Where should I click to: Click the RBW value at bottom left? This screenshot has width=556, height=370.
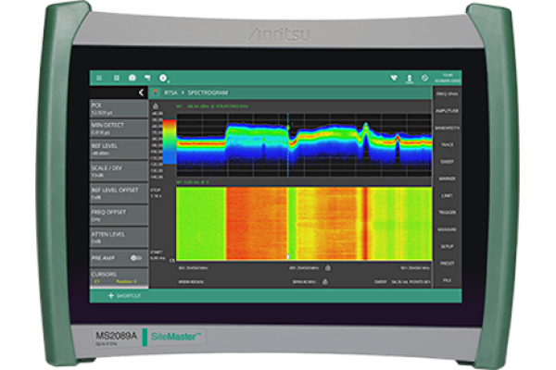point(191,282)
